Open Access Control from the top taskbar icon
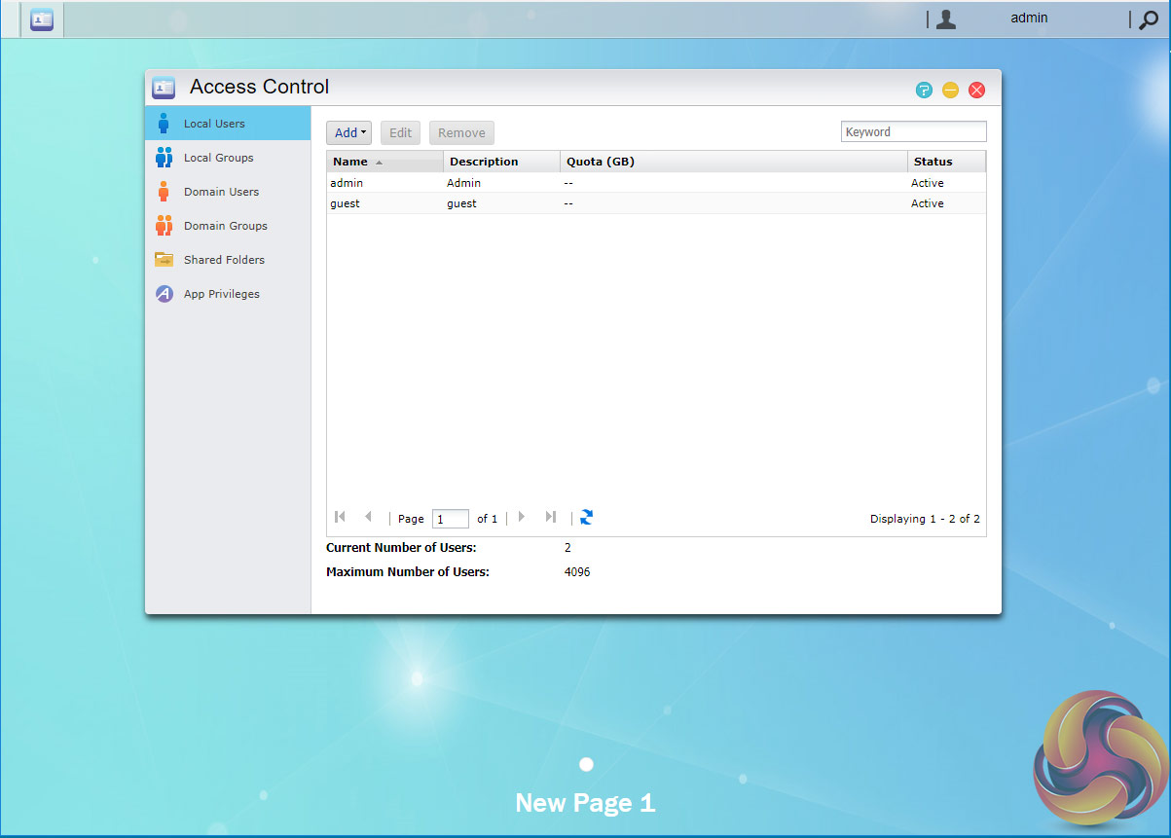 (x=42, y=19)
